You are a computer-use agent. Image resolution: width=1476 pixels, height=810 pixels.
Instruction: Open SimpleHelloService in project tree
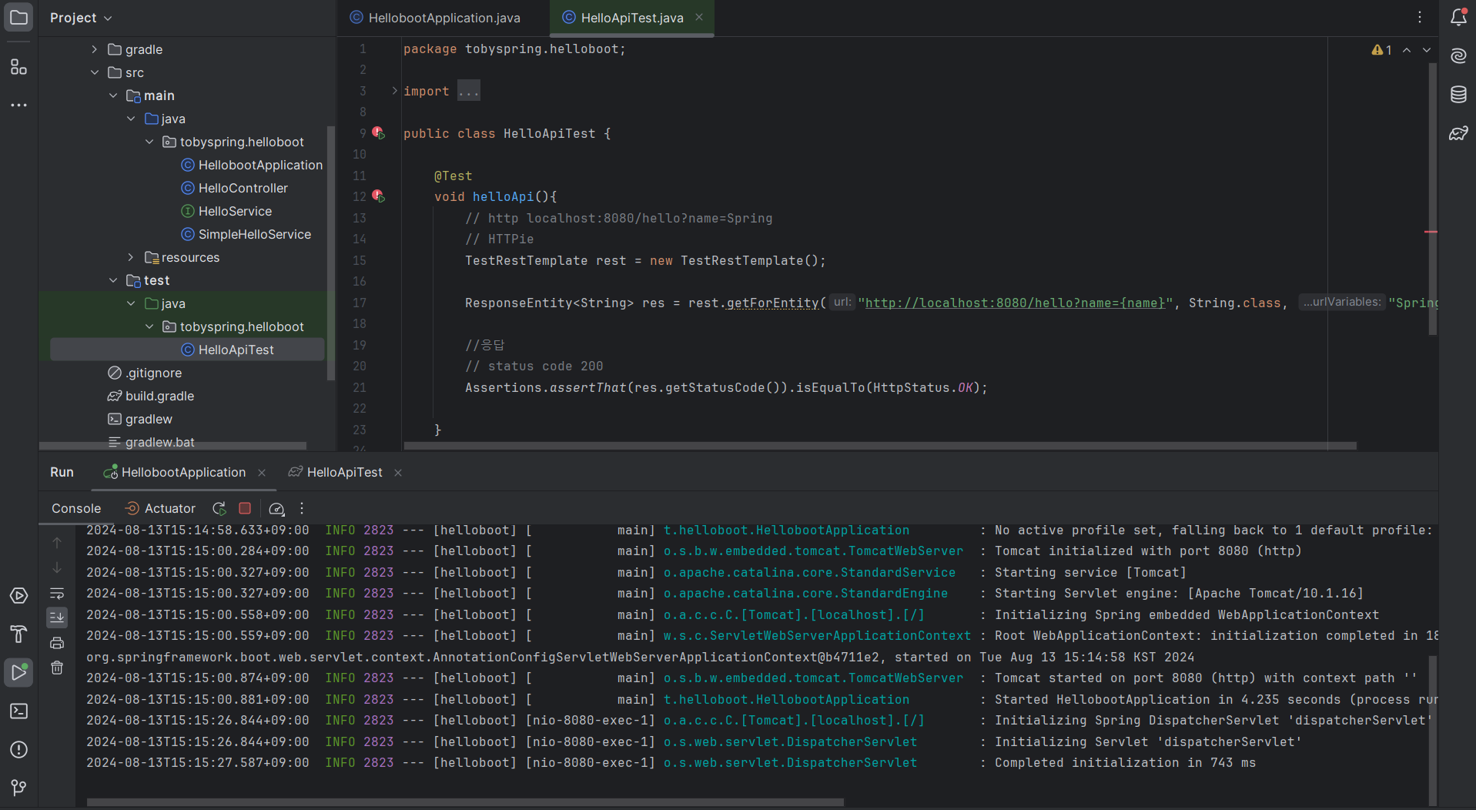[x=246, y=234]
